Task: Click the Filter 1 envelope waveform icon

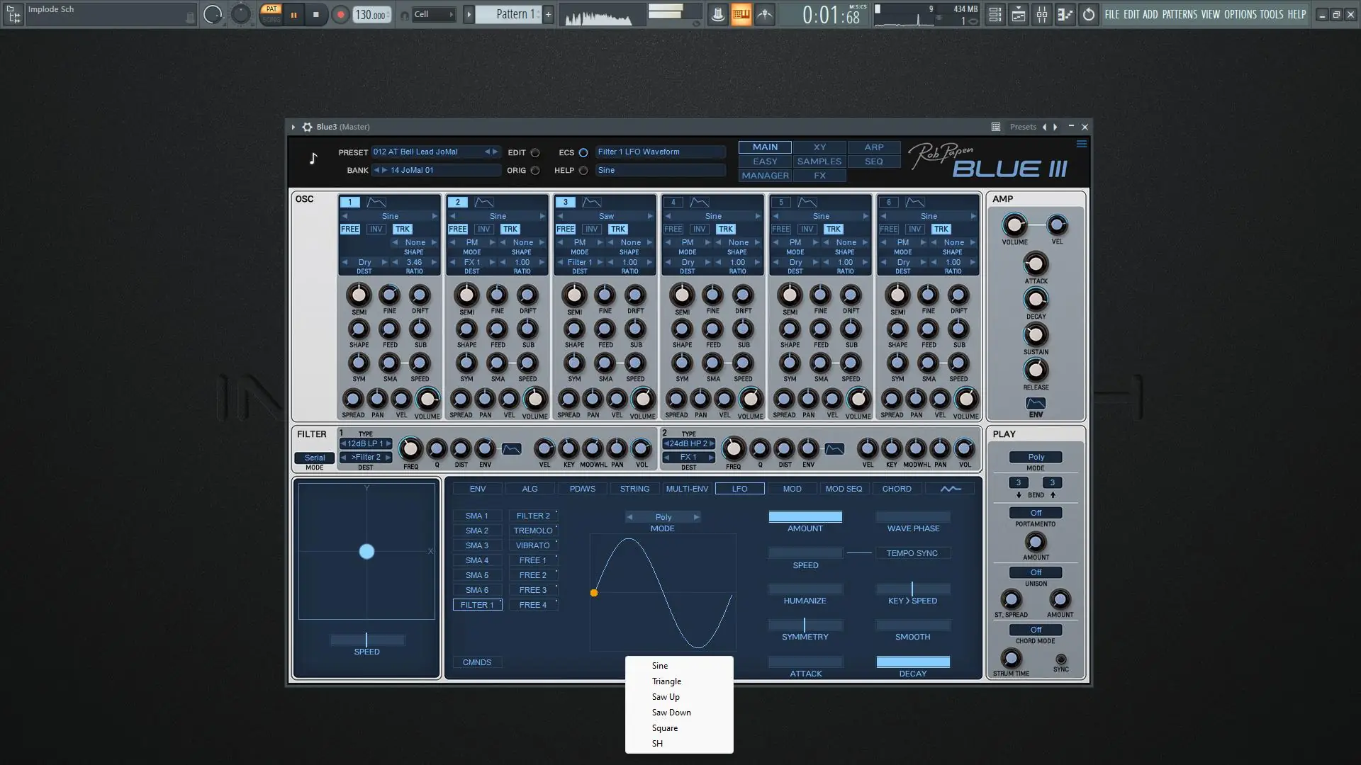Action: tap(511, 449)
